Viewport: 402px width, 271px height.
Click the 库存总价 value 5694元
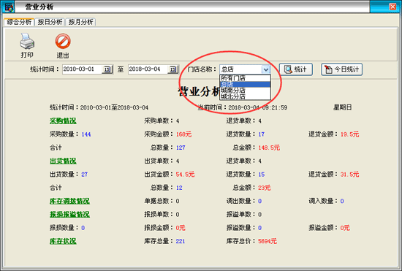pyautogui.click(x=268, y=241)
